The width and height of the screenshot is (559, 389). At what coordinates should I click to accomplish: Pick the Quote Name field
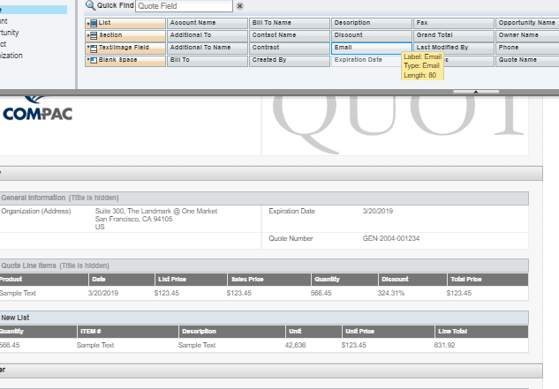[527, 60]
